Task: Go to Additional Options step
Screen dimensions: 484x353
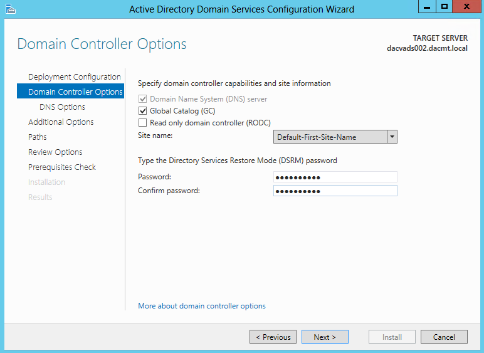Action: [61, 122]
